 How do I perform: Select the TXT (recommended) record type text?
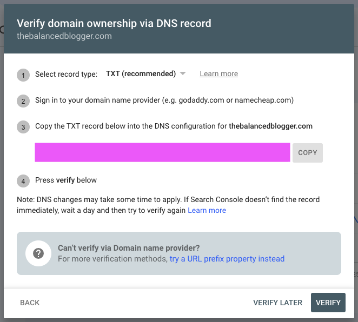pyautogui.click(x=141, y=74)
